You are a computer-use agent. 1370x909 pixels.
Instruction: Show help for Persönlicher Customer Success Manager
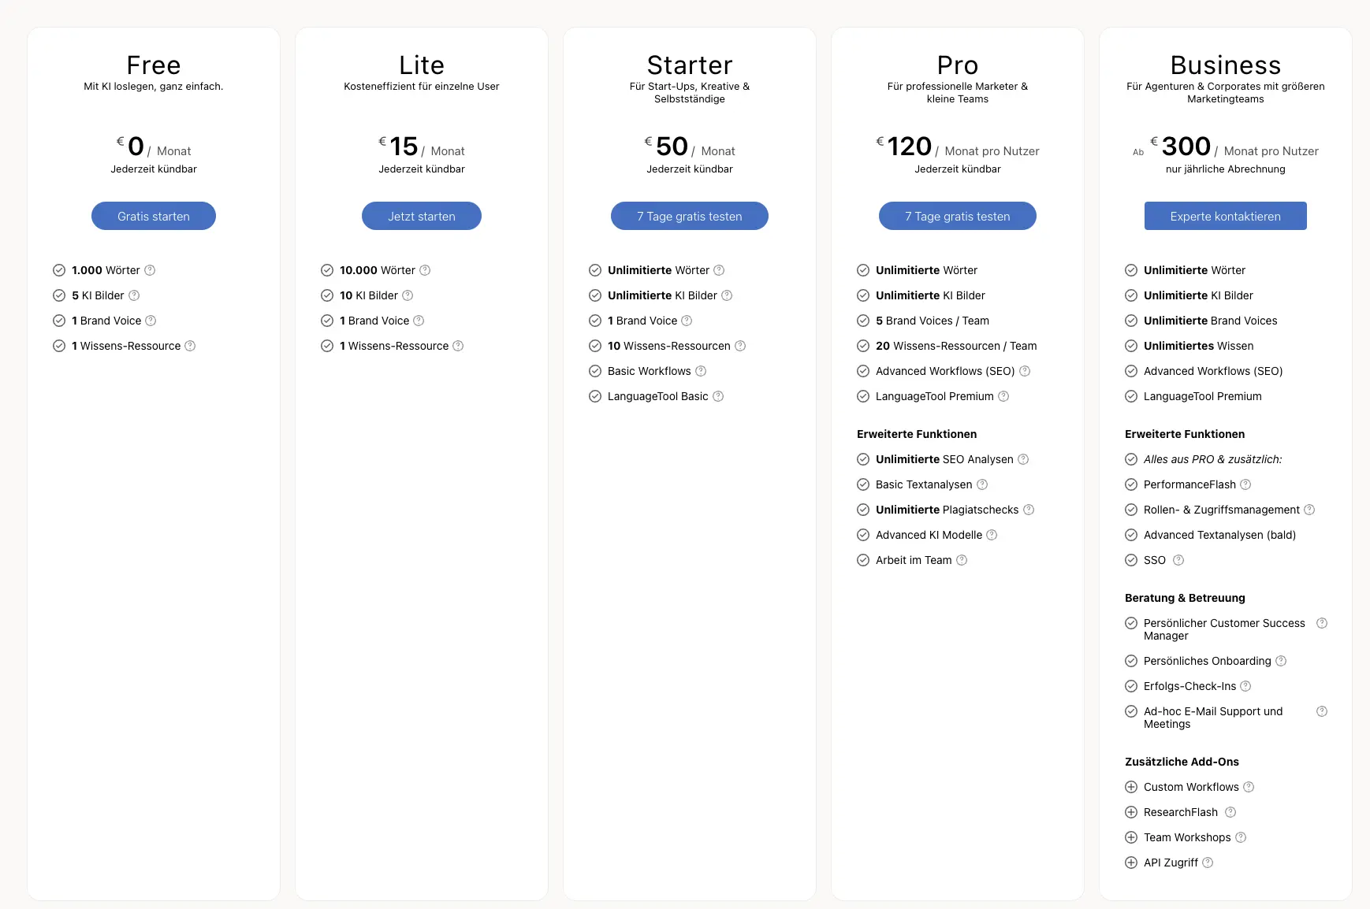1322,623
